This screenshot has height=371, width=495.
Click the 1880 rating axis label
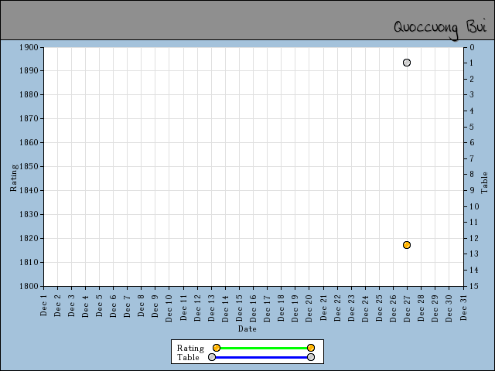pos(29,94)
